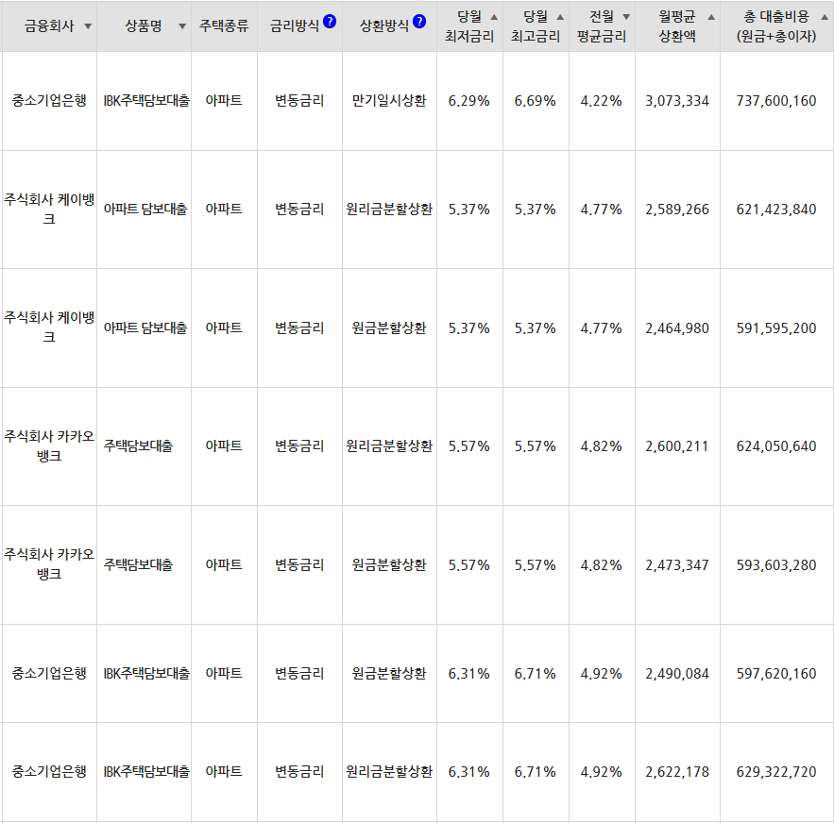Select 케이뱅크 in the 621,423,840 row

[x=49, y=209]
